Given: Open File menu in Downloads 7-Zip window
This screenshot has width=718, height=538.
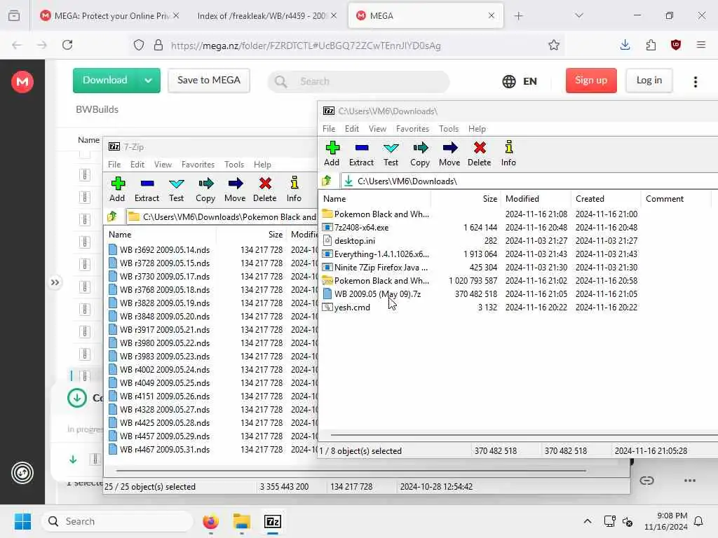Looking at the screenshot, I should pyautogui.click(x=329, y=129).
